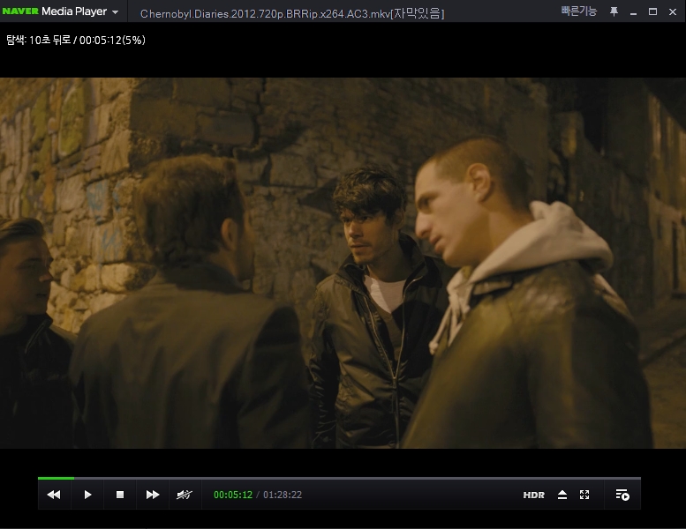Click the eject/open file icon
686x529 pixels.
coord(562,495)
